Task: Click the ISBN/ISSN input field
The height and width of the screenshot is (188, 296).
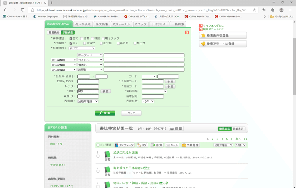Action: click(88, 81)
